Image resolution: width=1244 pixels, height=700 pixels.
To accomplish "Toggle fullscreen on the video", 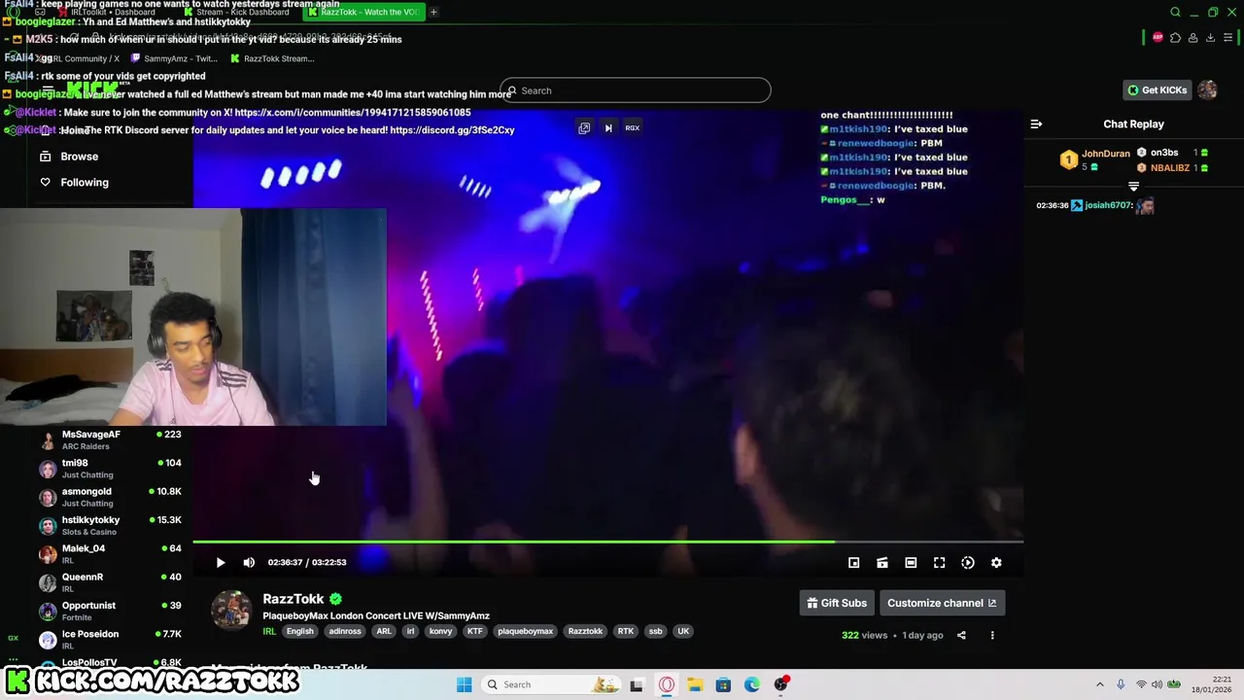I will tap(939, 562).
